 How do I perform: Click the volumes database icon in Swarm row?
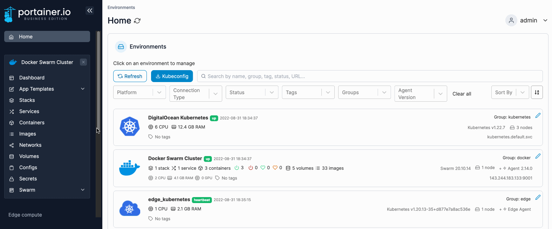pyautogui.click(x=288, y=168)
